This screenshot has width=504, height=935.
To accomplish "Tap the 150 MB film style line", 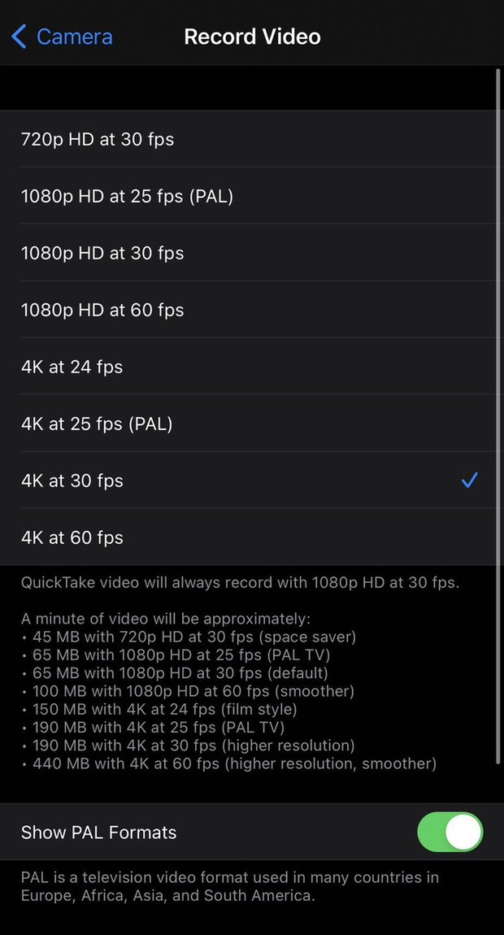I will point(164,709).
